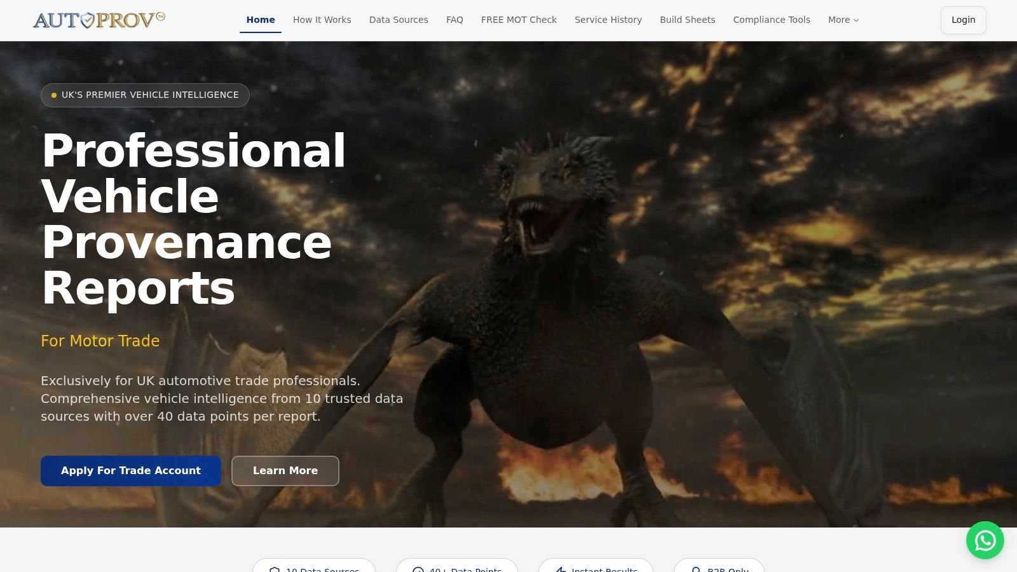The width and height of the screenshot is (1017, 572).
Task: Click the Professional Vehicle Provenance Reports heading
Action: [x=194, y=219]
